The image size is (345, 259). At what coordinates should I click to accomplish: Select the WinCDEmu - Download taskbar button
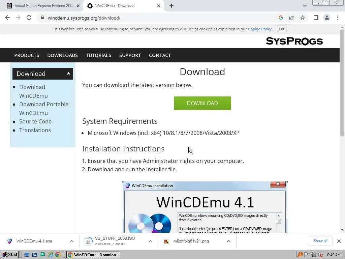click(93, 255)
